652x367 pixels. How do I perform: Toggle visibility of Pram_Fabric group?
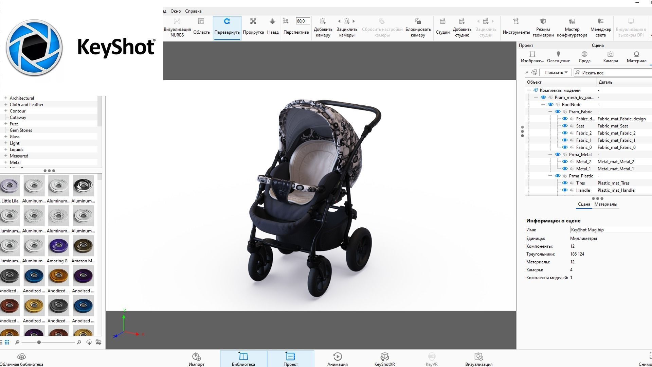pos(558,111)
